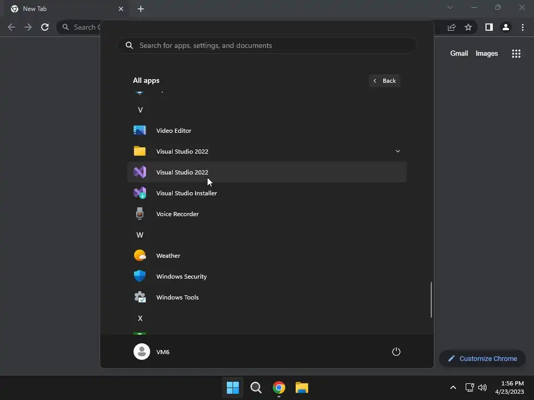Jump to letter V section header
The width and height of the screenshot is (534, 400).
(x=140, y=110)
